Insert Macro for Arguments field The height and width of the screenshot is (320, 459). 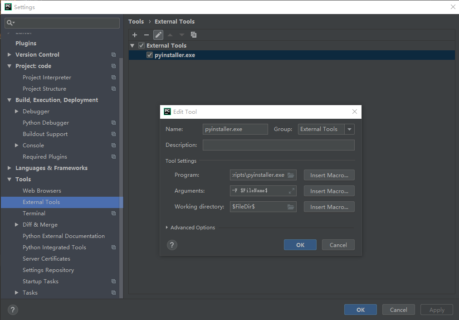[329, 191]
